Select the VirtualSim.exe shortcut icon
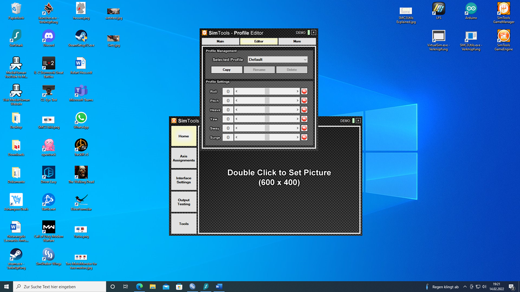 click(x=438, y=40)
